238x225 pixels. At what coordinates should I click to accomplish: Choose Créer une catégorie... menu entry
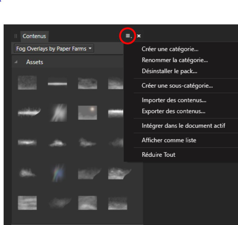170,49
